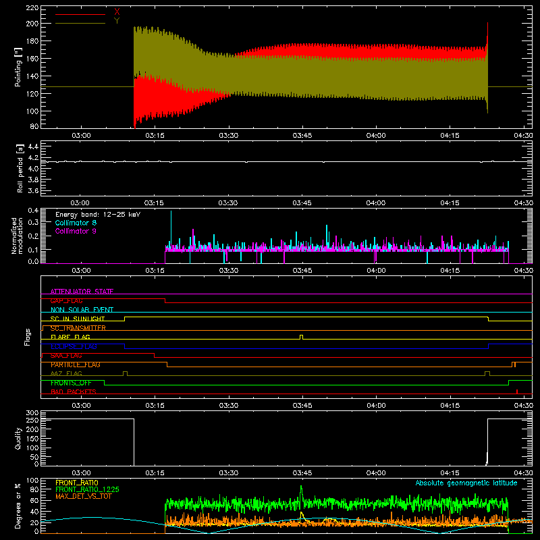
Task: Select the ATTENUATOR_STATE flag label
Action: point(82,292)
